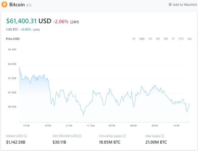
Task: Click the starting point of the price line
Action: click(19, 67)
